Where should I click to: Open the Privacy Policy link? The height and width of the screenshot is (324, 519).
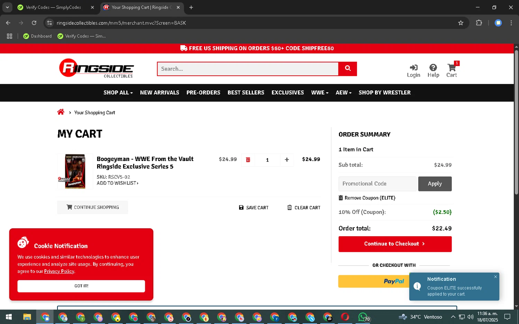point(59,271)
